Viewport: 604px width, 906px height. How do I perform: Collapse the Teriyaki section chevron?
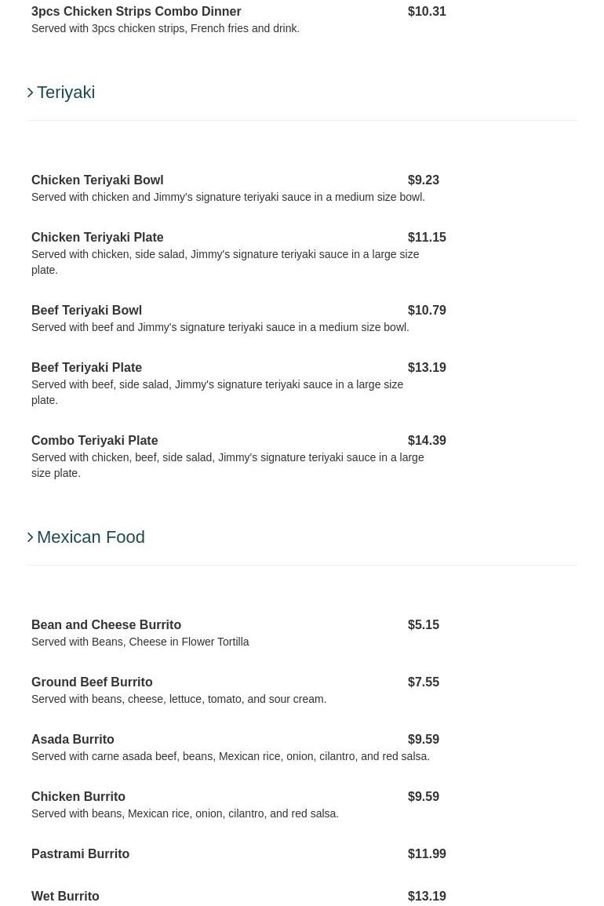pos(31,93)
